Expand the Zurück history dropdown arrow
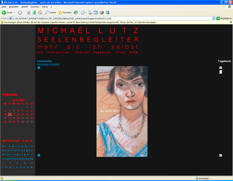The width and height of the screenshot is (233, 181). [x=15, y=13]
